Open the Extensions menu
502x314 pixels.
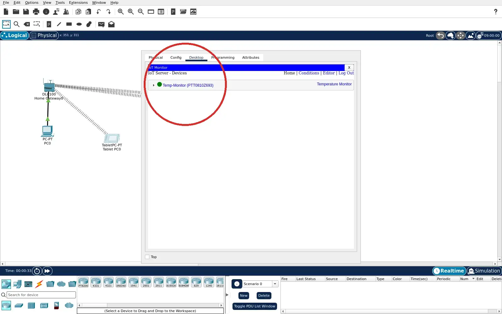pos(78,3)
